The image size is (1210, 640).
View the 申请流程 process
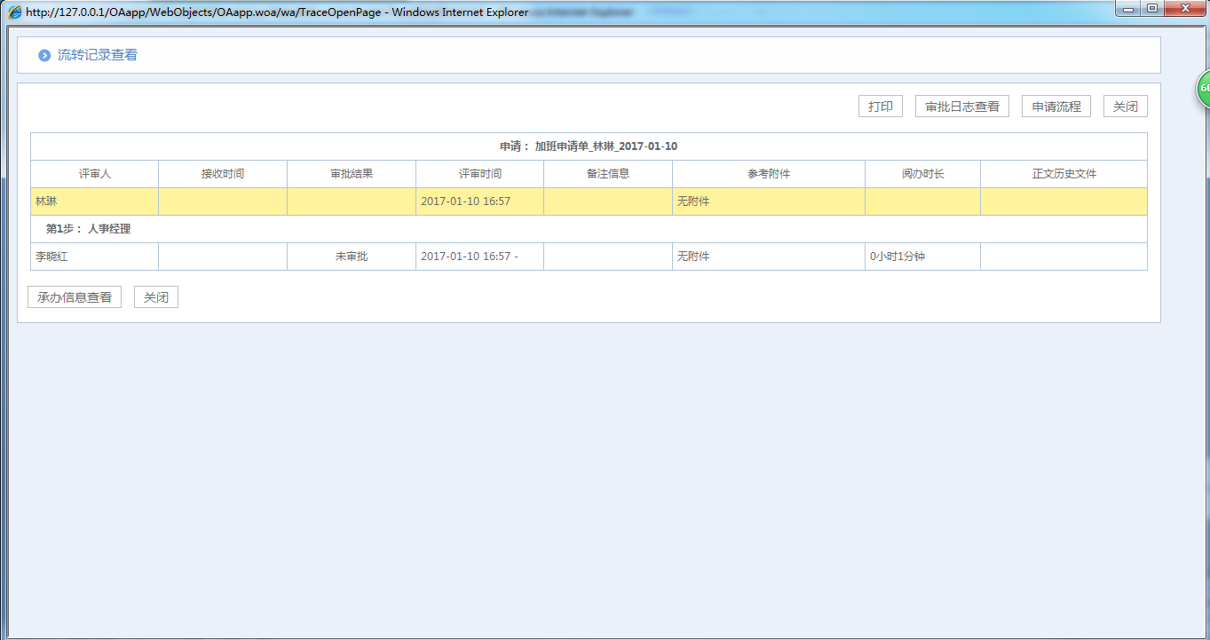coord(1056,107)
